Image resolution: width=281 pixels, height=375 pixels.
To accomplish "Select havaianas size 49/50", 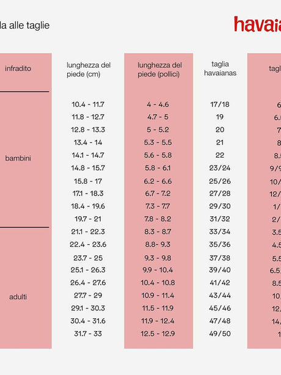I will tap(220, 334).
